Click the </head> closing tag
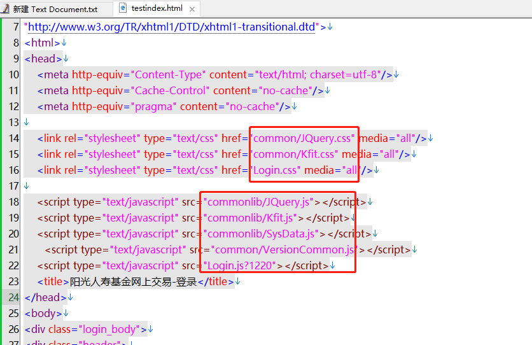Screen dimensions: 532x345 tap(45, 297)
